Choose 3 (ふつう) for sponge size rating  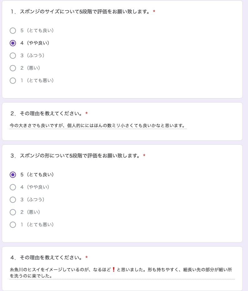coord(13,56)
